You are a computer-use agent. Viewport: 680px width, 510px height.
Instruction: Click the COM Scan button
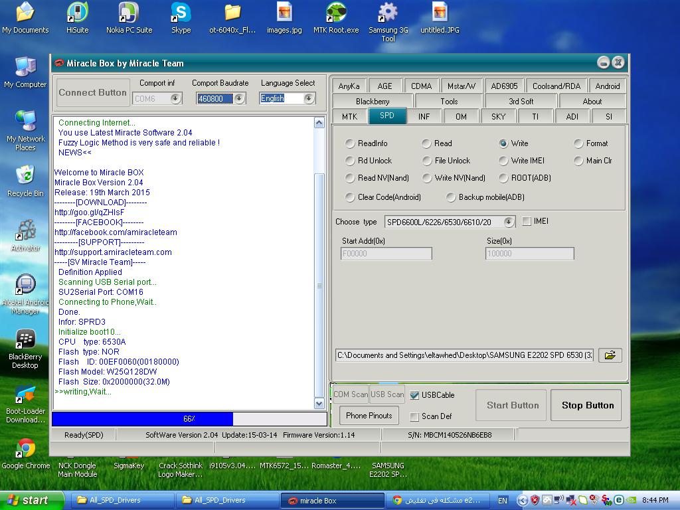[351, 394]
